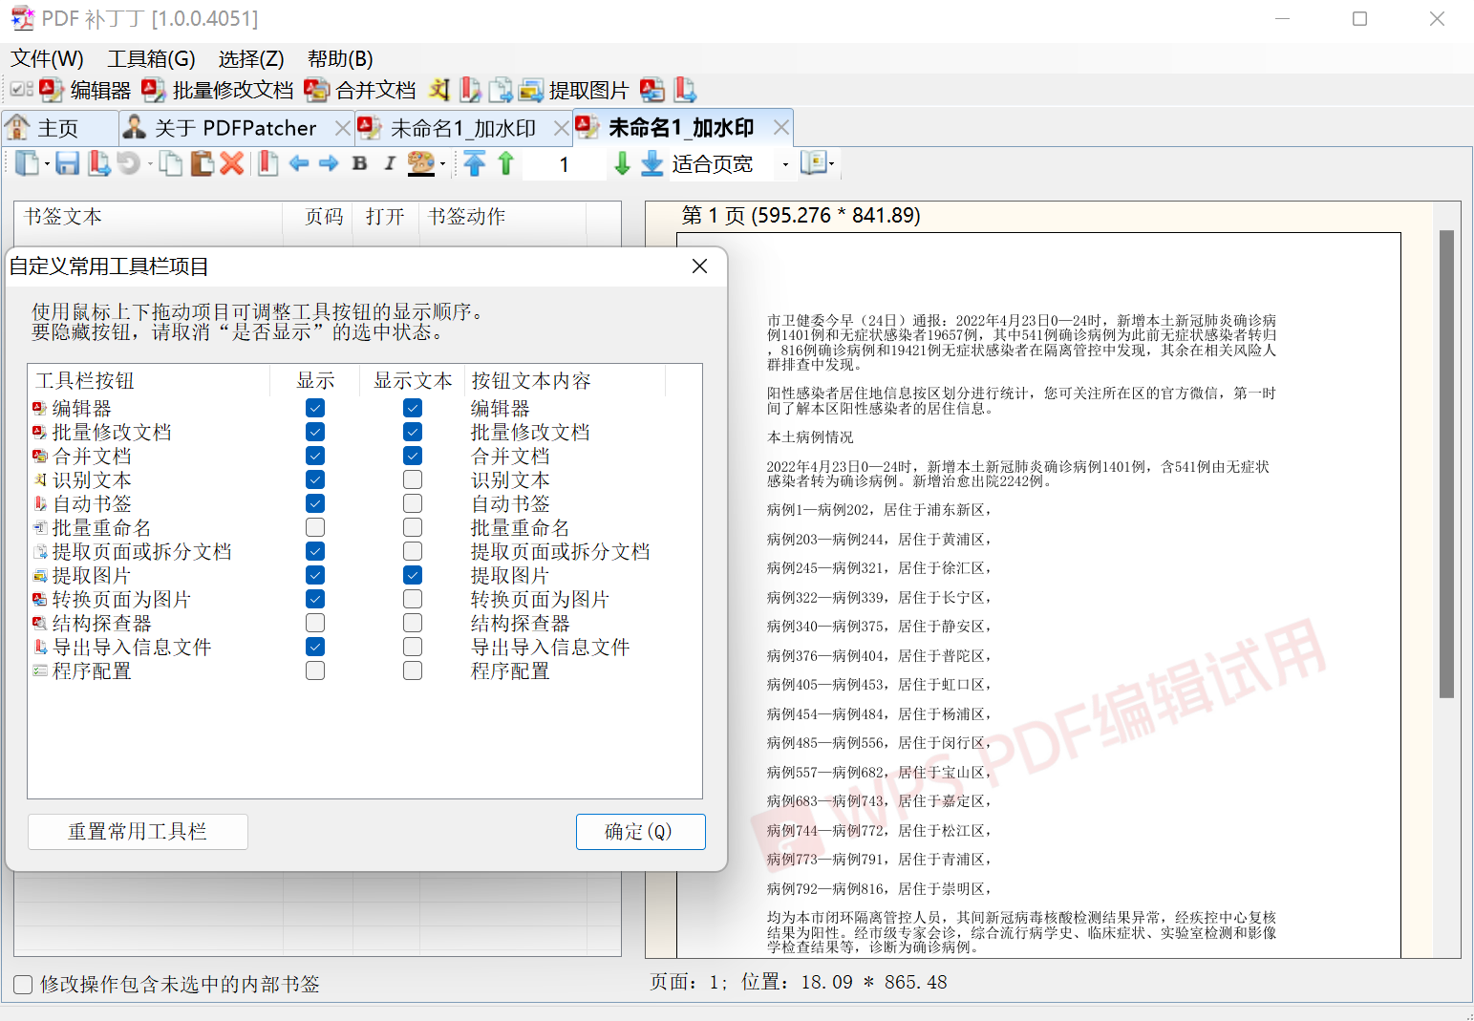Click the color palette bookmark color icon

[421, 163]
